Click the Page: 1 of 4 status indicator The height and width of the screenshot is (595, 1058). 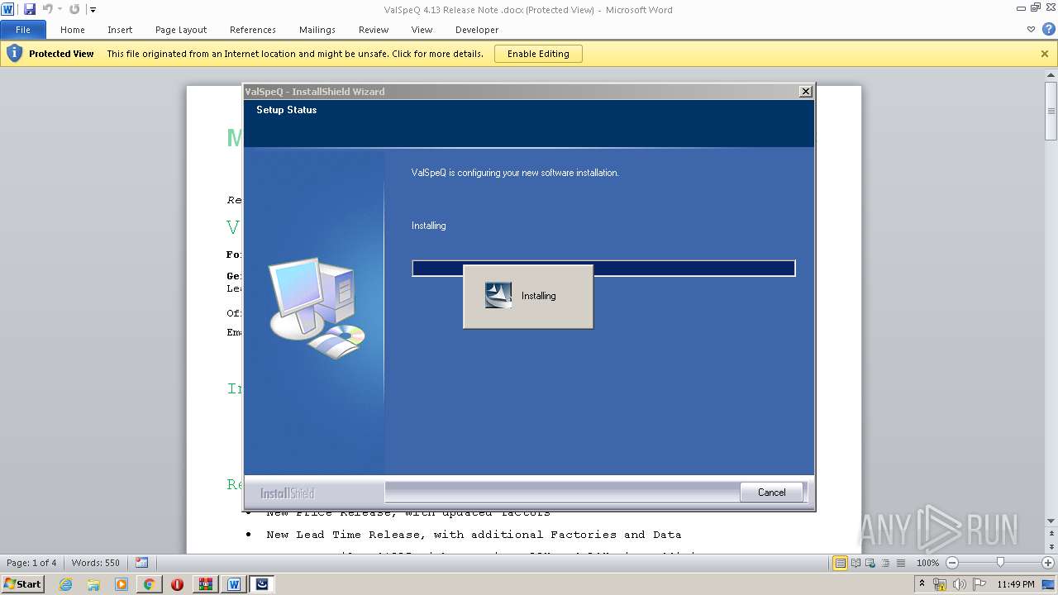coord(31,563)
